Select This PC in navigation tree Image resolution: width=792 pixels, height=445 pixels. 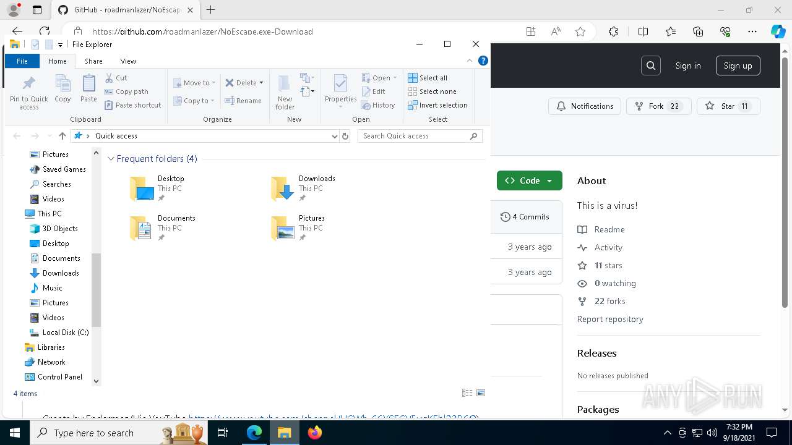click(43, 214)
